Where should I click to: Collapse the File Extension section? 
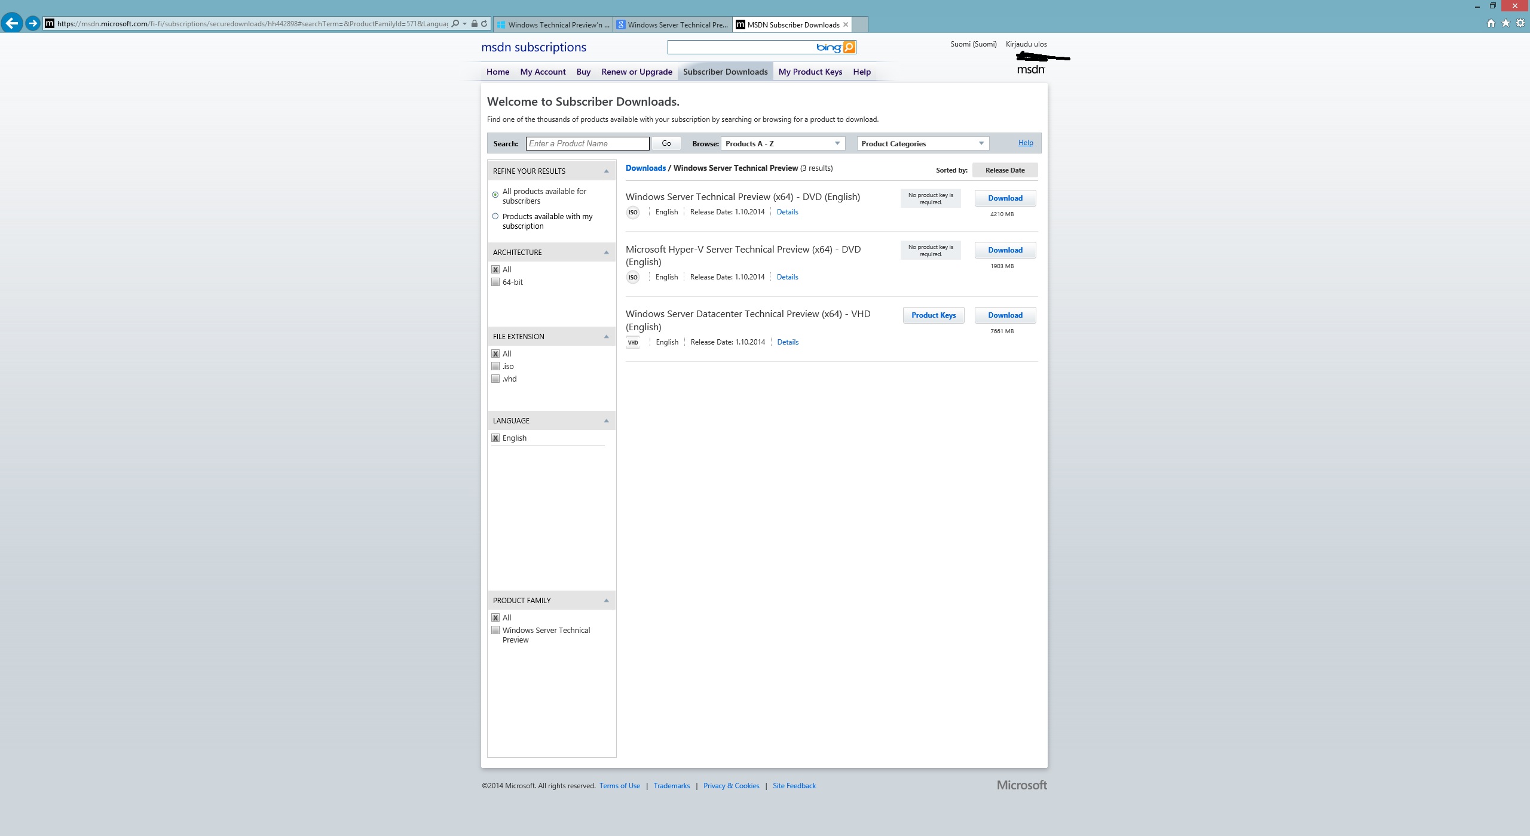[x=606, y=337]
